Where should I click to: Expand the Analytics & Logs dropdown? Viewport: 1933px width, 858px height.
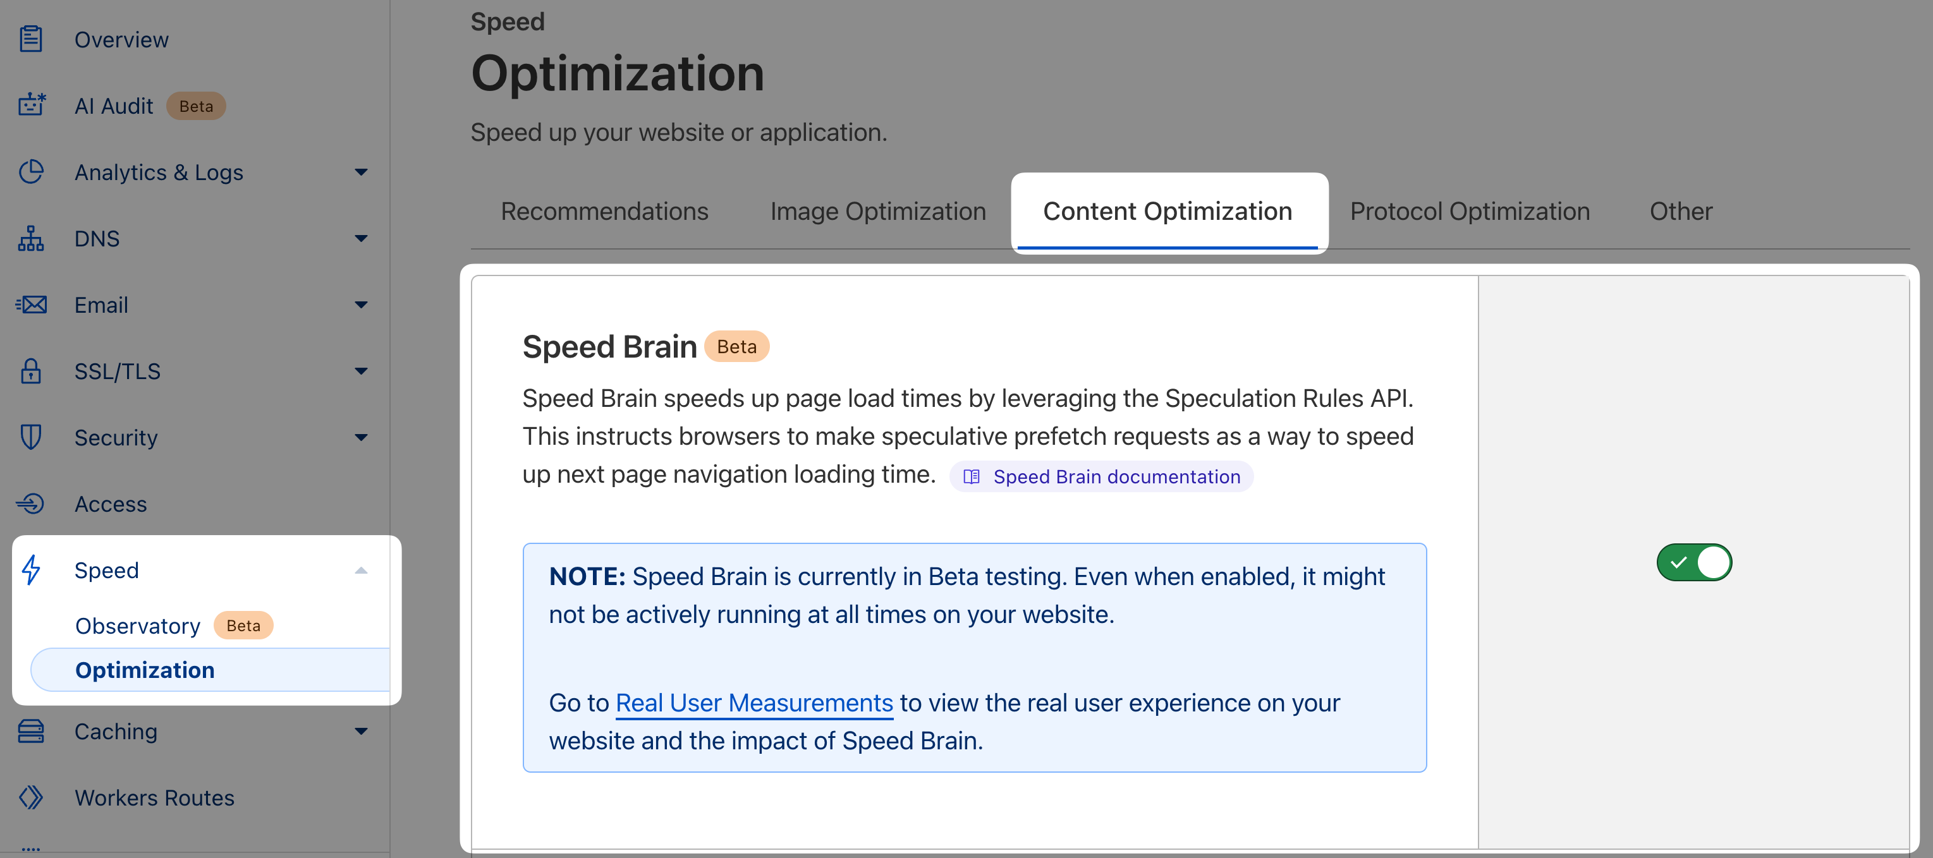pyautogui.click(x=196, y=171)
